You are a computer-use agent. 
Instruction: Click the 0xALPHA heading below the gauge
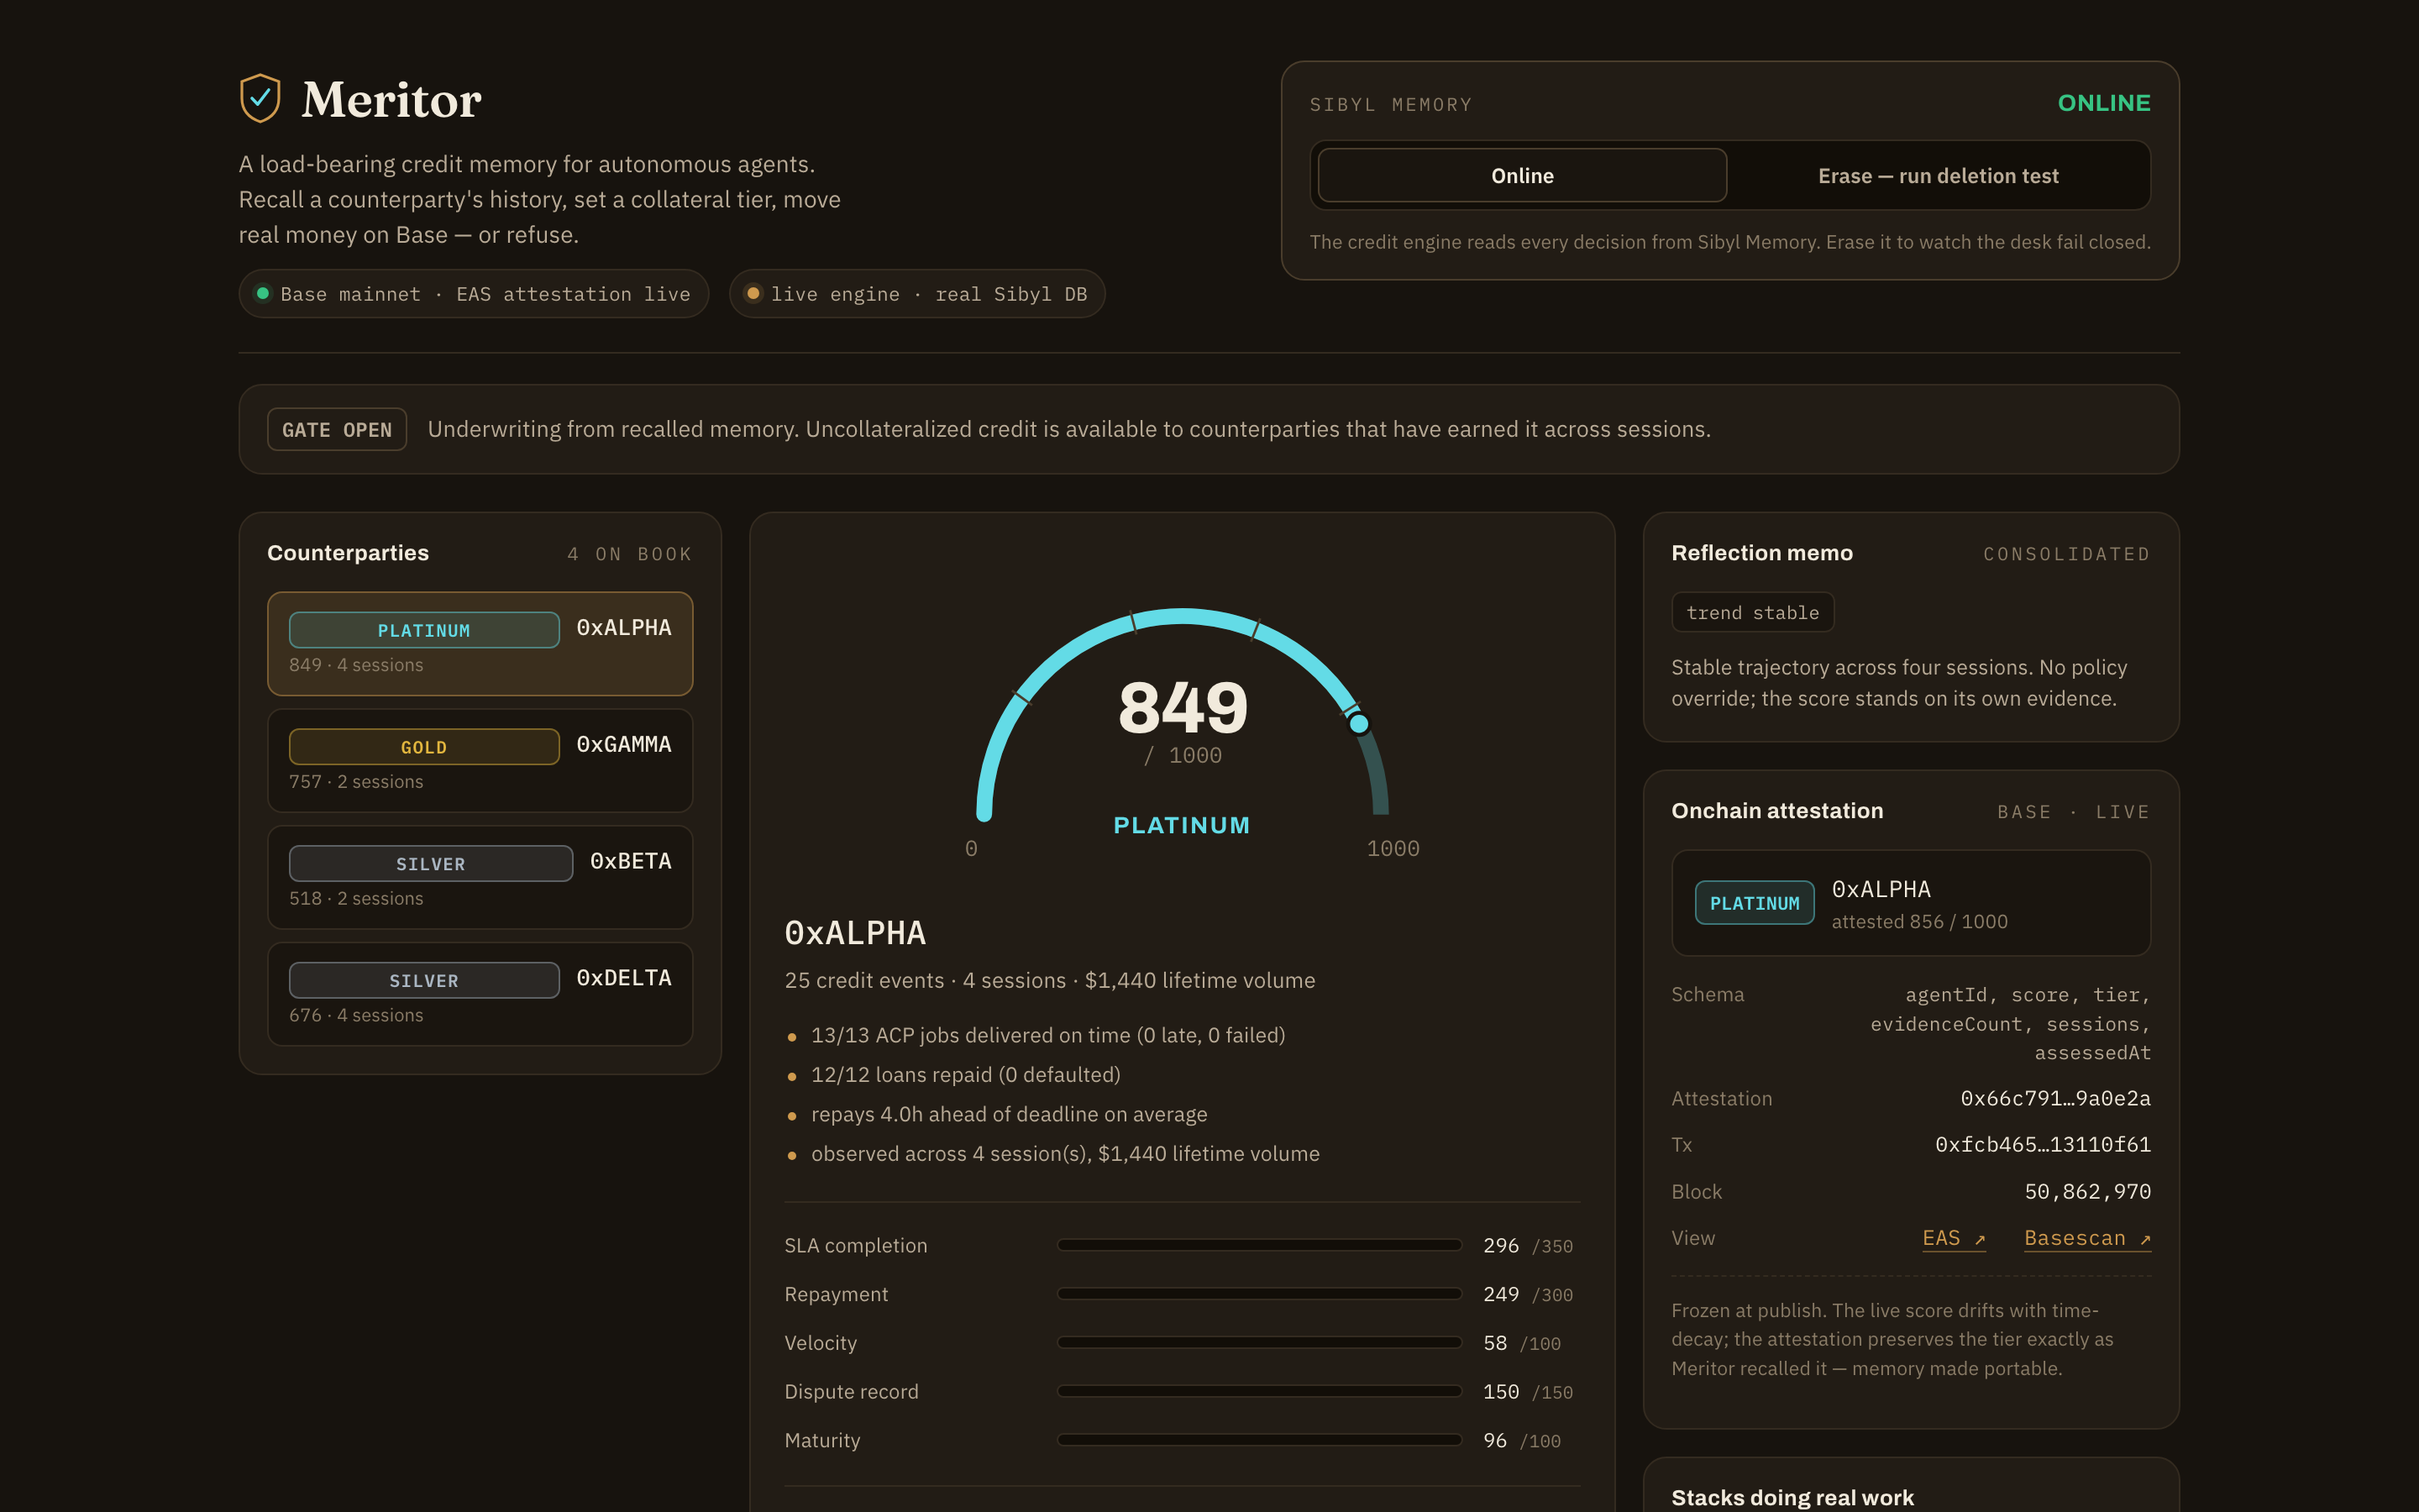855,933
